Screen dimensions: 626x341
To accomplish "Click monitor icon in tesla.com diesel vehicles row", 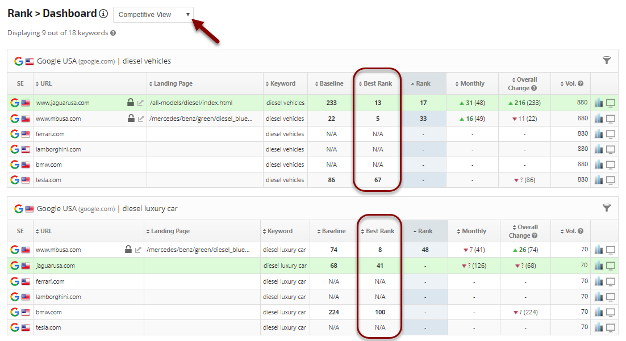I will click(611, 180).
